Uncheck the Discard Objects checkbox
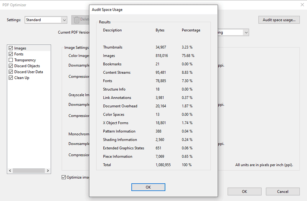 pos(11,66)
